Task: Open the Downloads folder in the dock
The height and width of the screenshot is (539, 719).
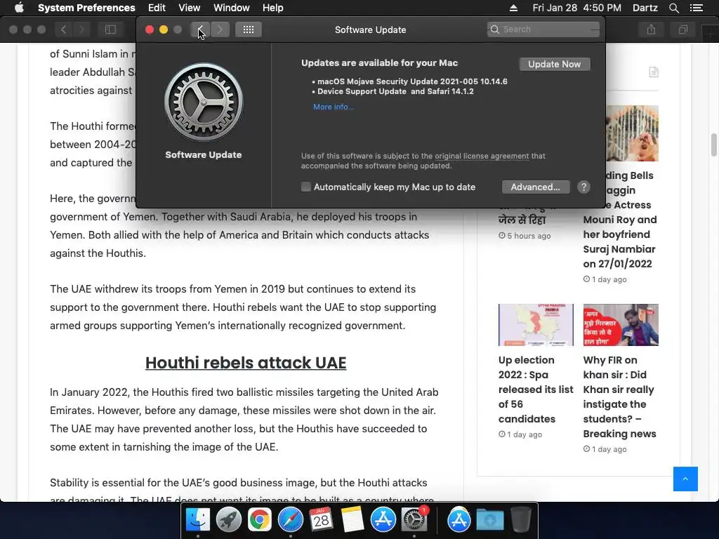Action: click(489, 520)
